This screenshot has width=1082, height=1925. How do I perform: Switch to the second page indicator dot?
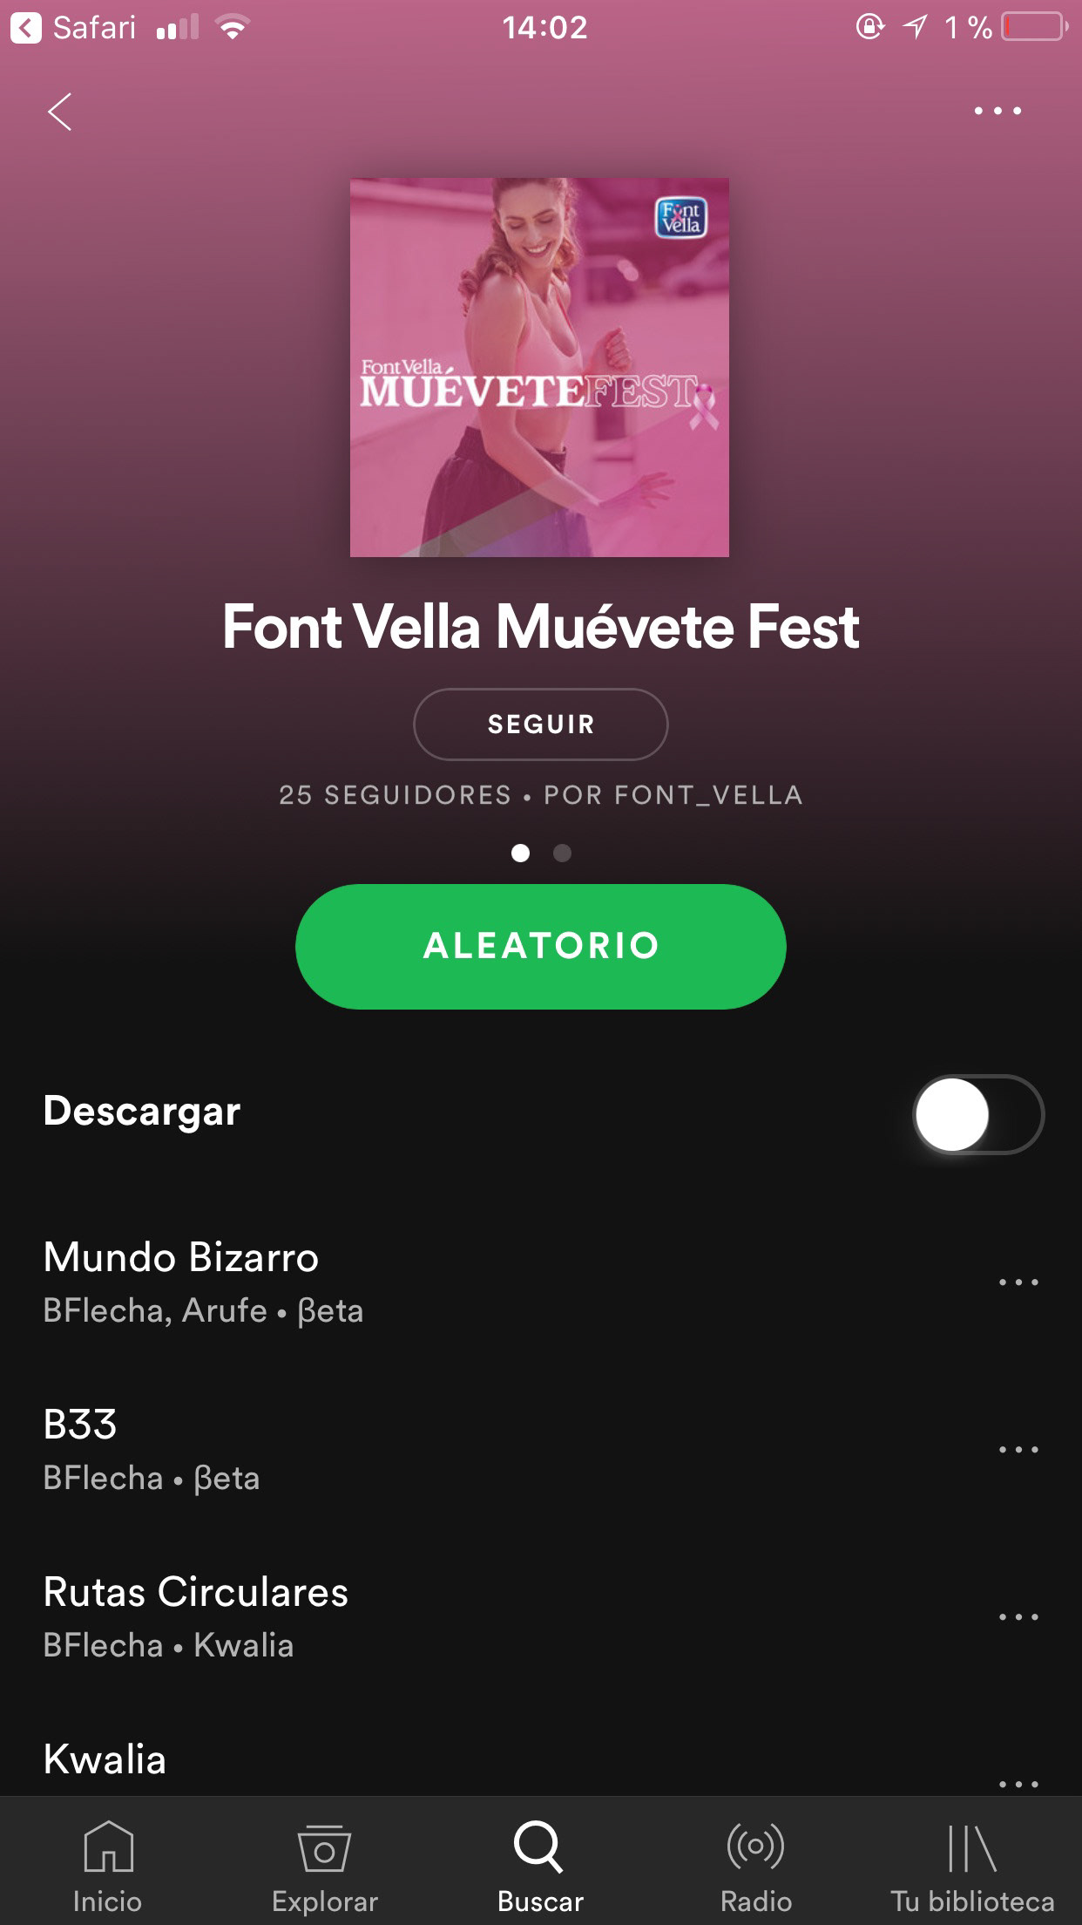coord(563,853)
